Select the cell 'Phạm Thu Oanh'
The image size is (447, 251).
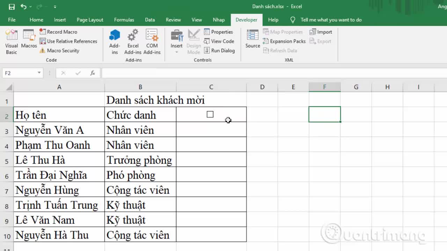(x=59, y=145)
